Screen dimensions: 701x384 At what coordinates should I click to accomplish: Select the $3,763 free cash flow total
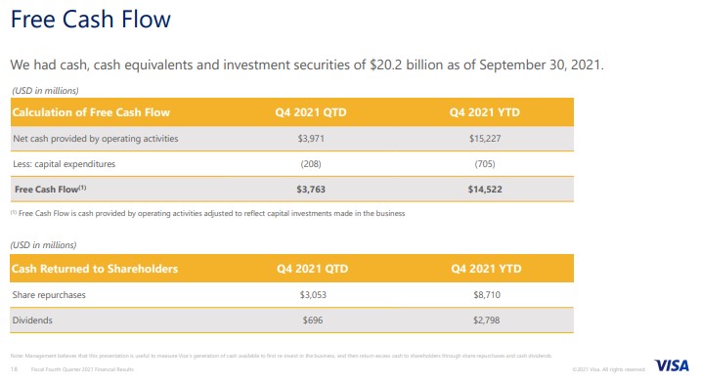point(311,190)
